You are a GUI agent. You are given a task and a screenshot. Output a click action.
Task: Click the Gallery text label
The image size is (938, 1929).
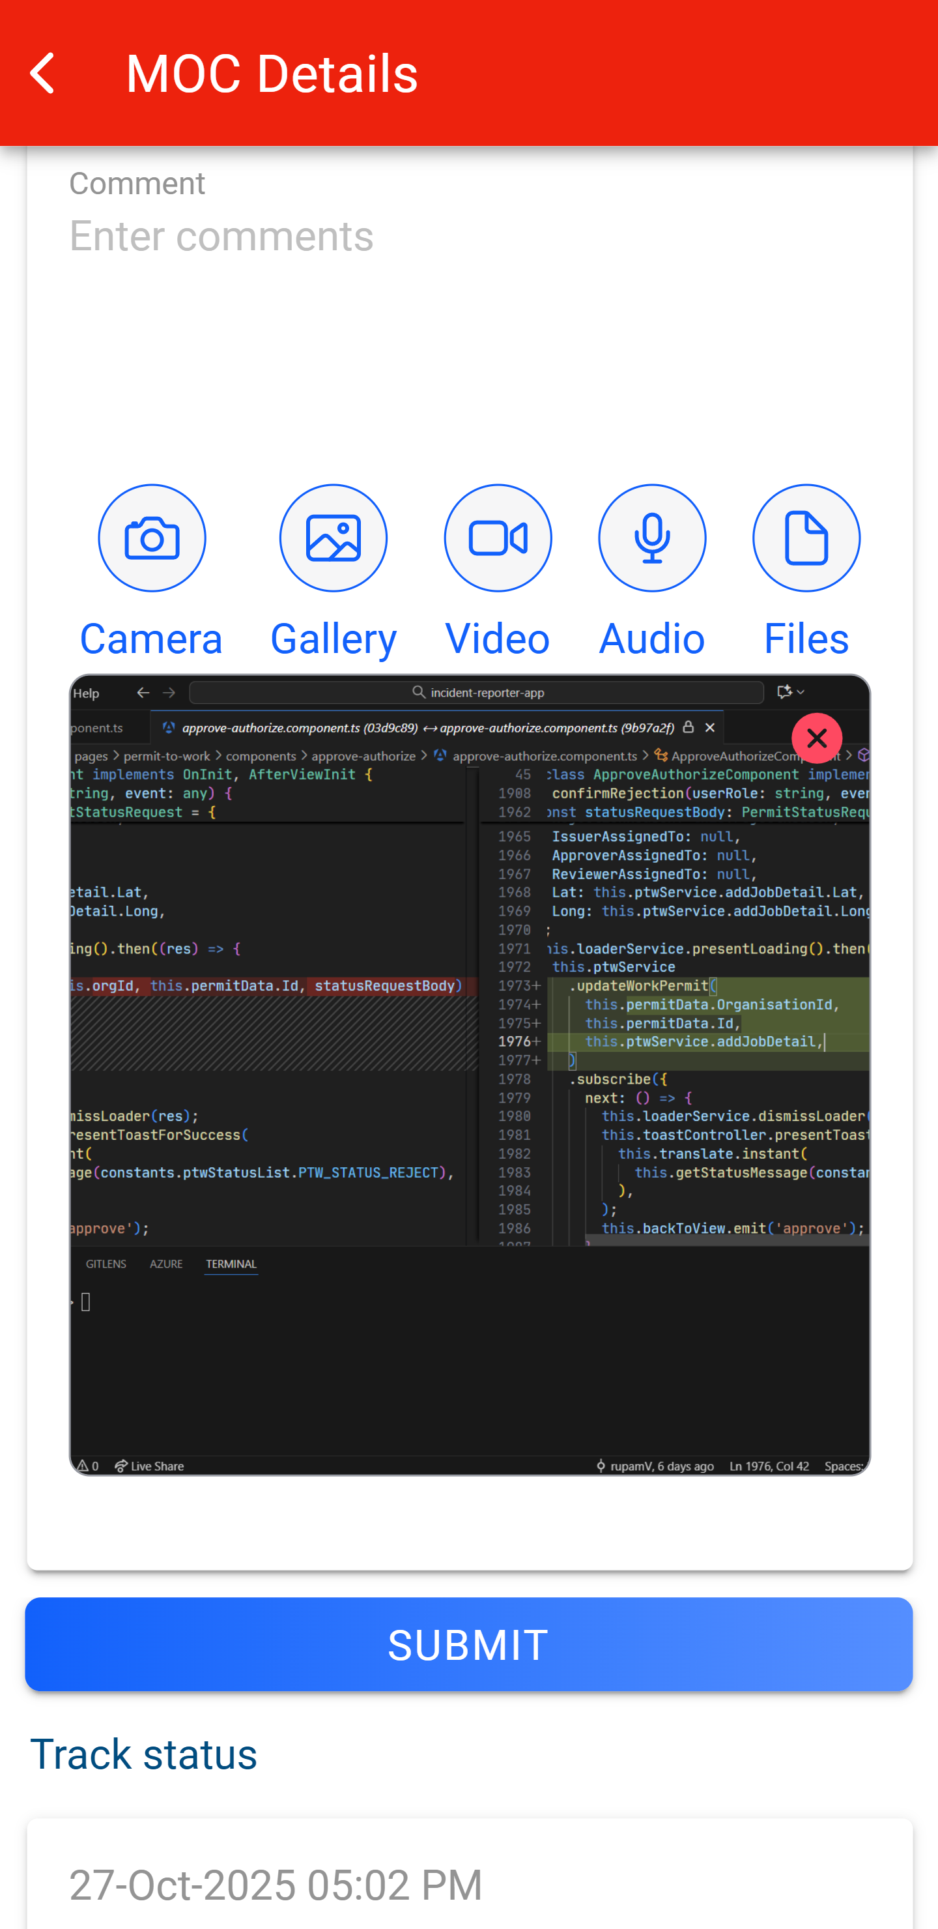pyautogui.click(x=333, y=639)
